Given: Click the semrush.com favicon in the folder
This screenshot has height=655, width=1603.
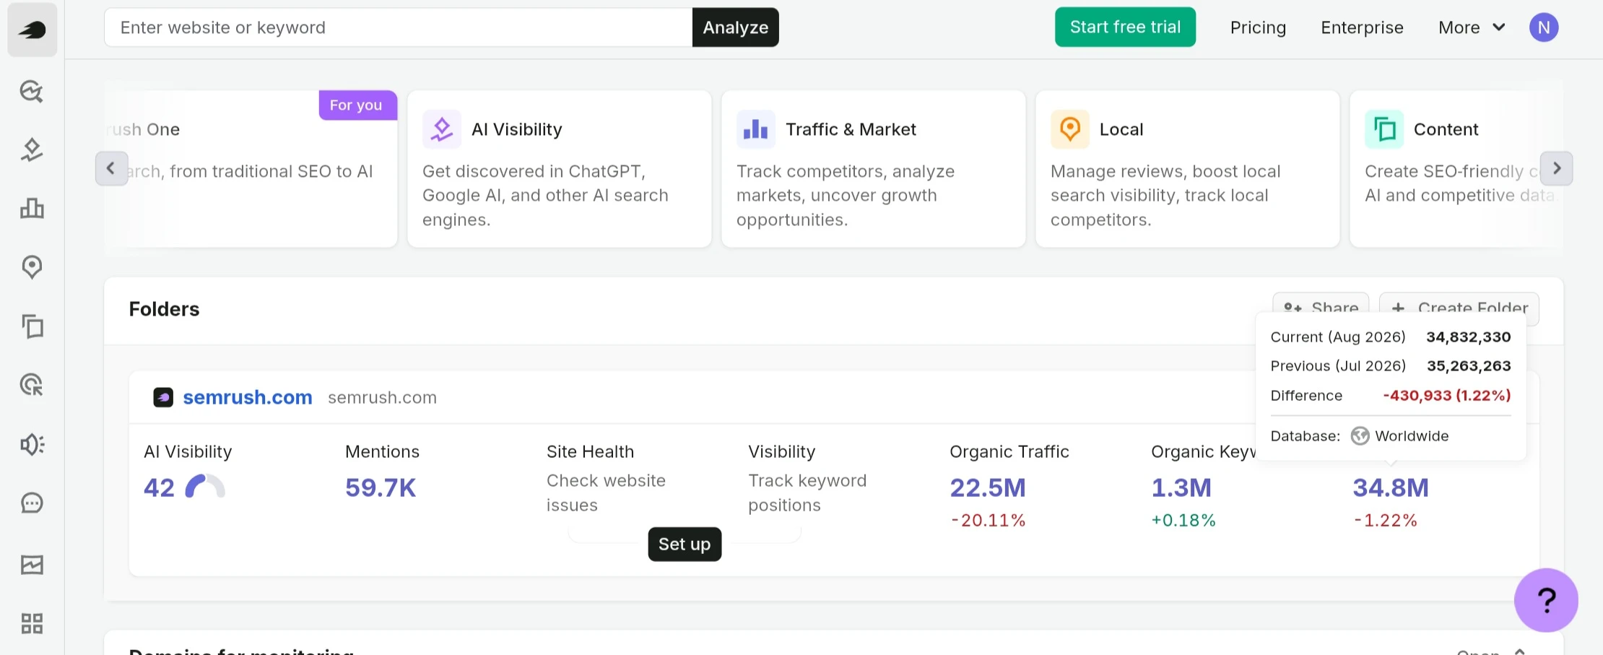Looking at the screenshot, I should (163, 397).
